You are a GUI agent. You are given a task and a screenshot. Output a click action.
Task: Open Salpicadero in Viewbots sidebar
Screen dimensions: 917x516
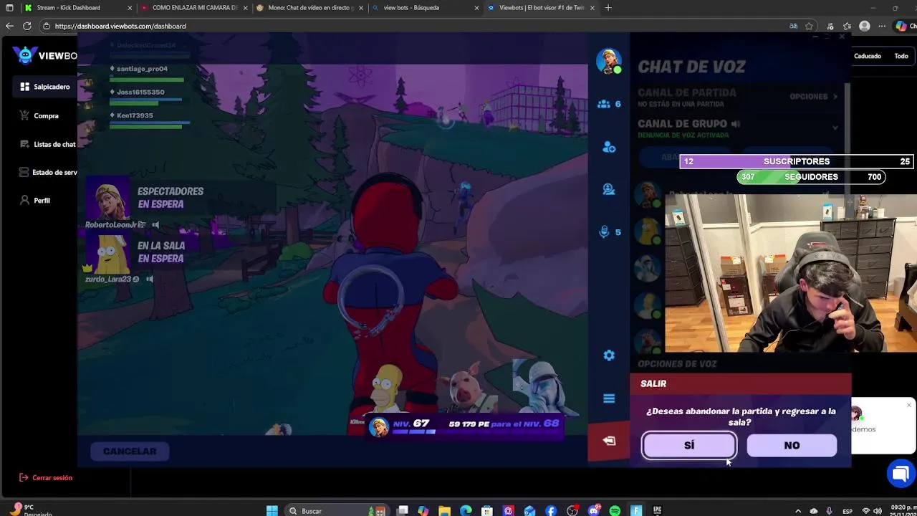click(46, 87)
